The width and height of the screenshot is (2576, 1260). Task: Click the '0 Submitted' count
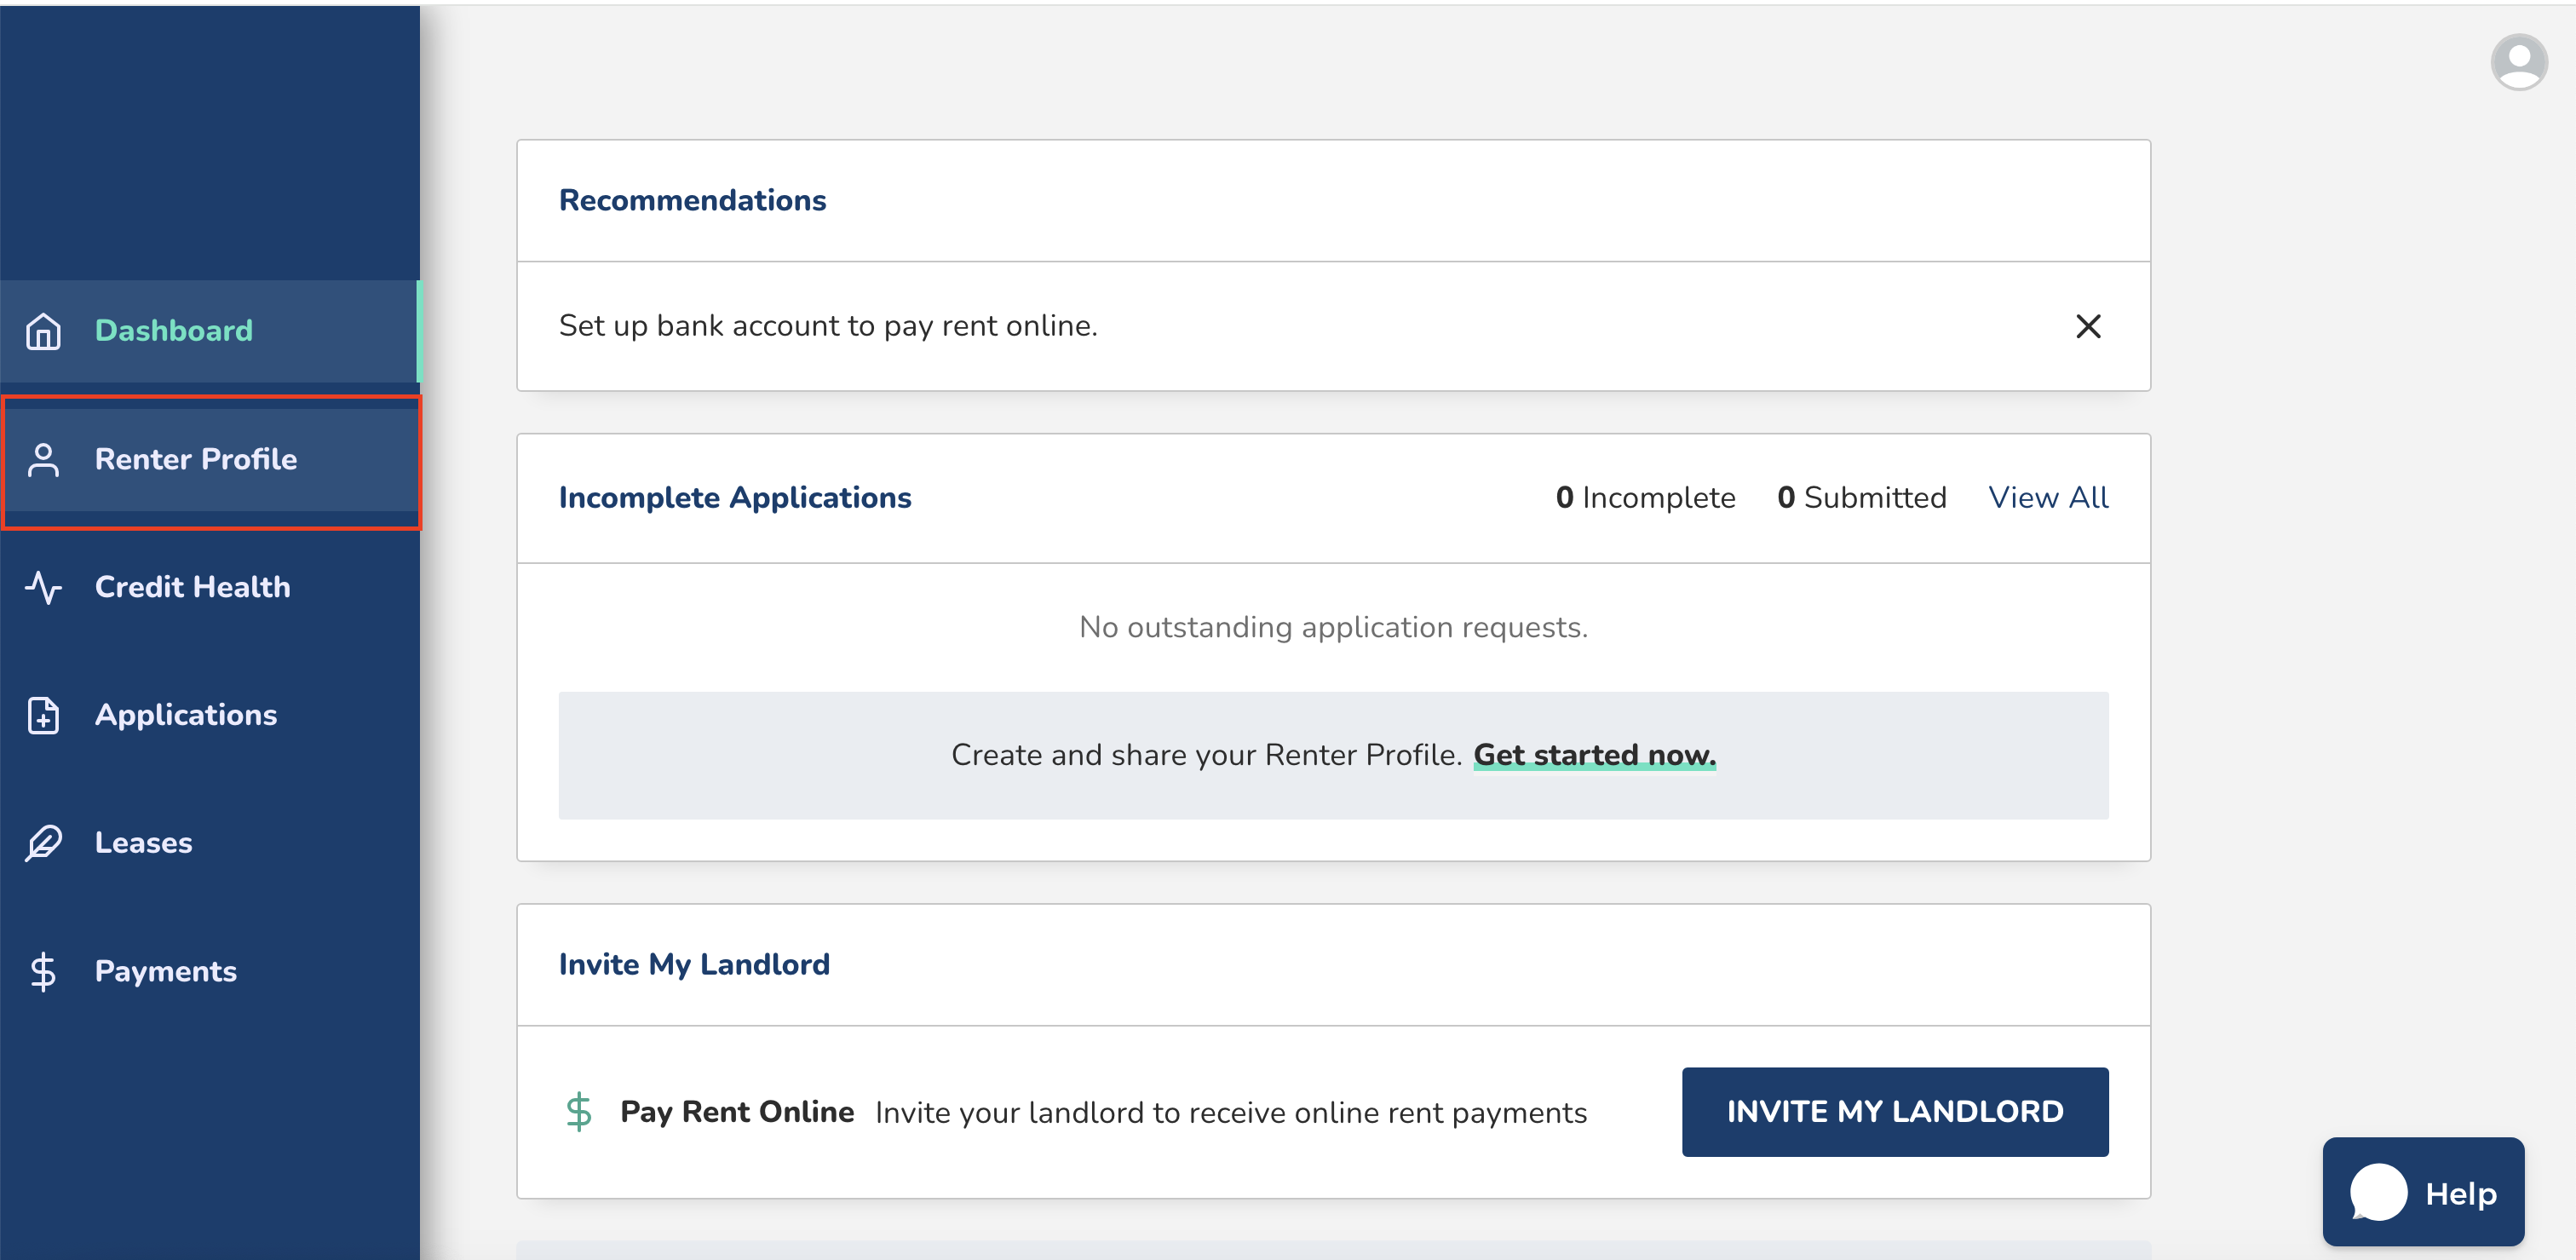tap(1861, 498)
